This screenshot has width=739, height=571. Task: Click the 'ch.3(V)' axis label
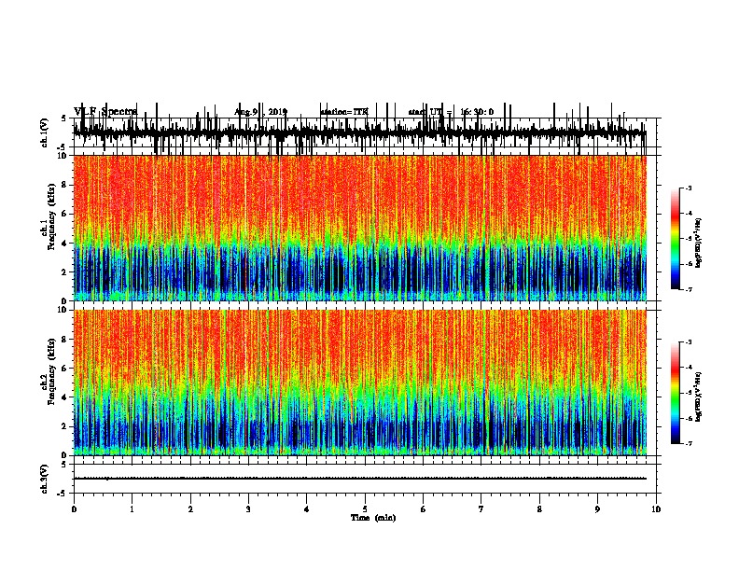coord(44,480)
